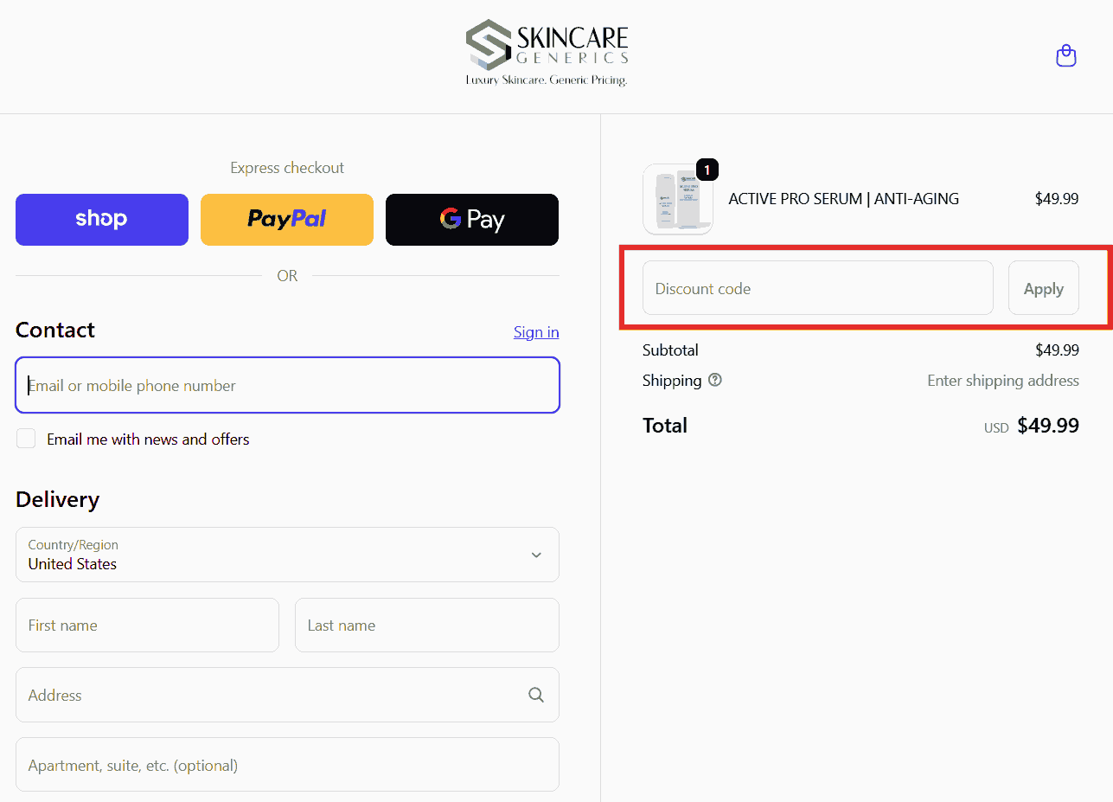Open the shopping bag cart icon
This screenshot has height=802, width=1113.
(1065, 56)
